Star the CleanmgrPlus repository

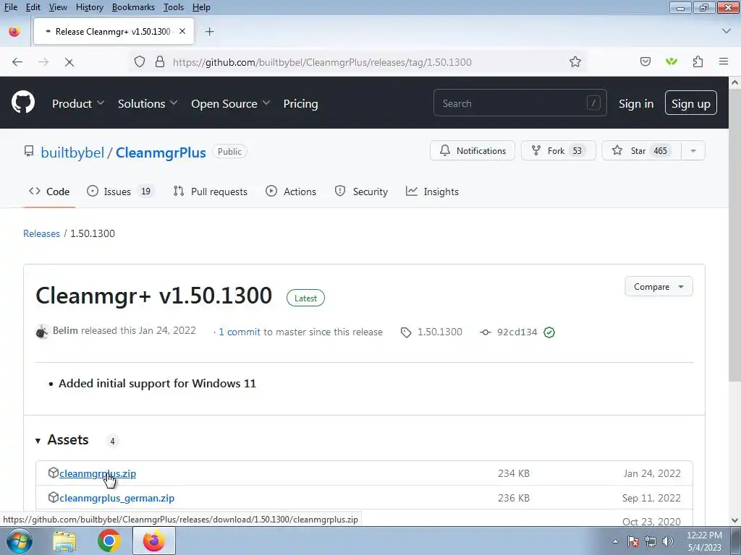pyautogui.click(x=642, y=151)
